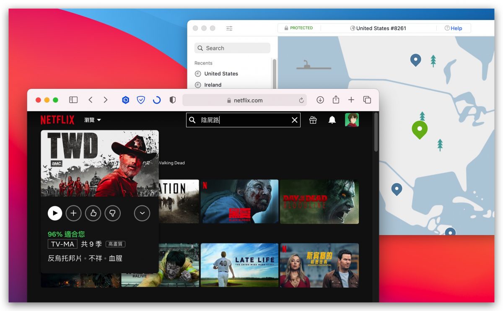Open VPN settings sliders icon

click(x=229, y=29)
